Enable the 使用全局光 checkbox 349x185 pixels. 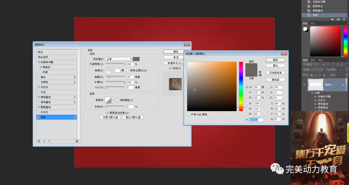click(128, 70)
